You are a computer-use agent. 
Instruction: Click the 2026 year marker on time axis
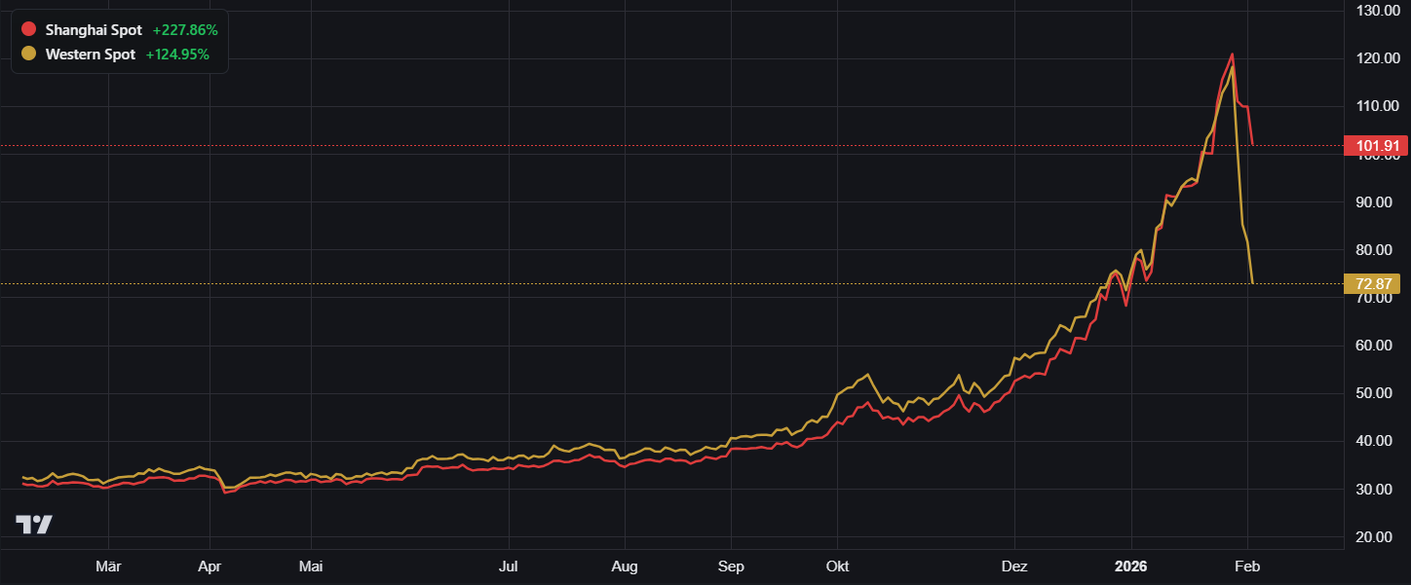[x=1131, y=566]
